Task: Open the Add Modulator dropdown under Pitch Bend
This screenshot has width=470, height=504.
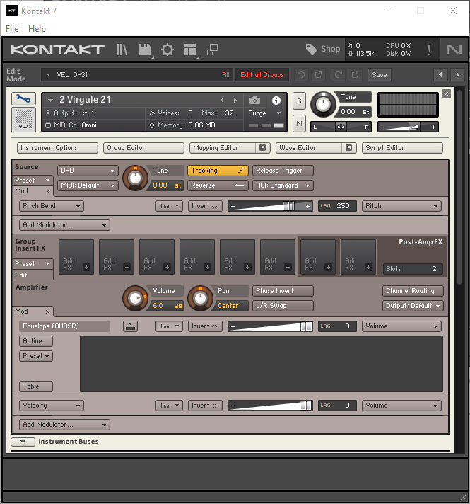Action: [x=64, y=225]
